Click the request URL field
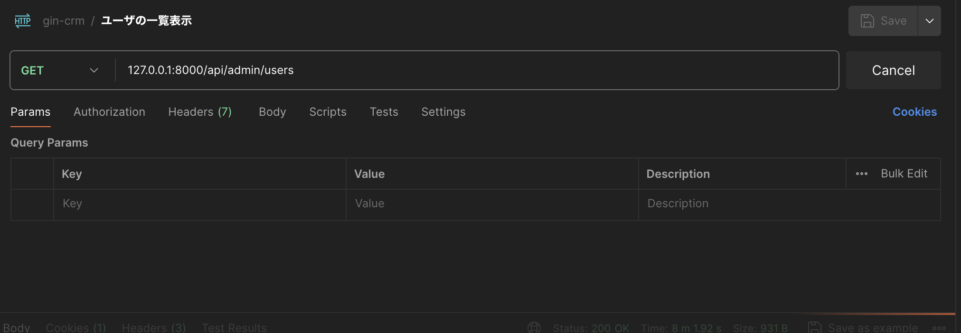 [x=475, y=70]
